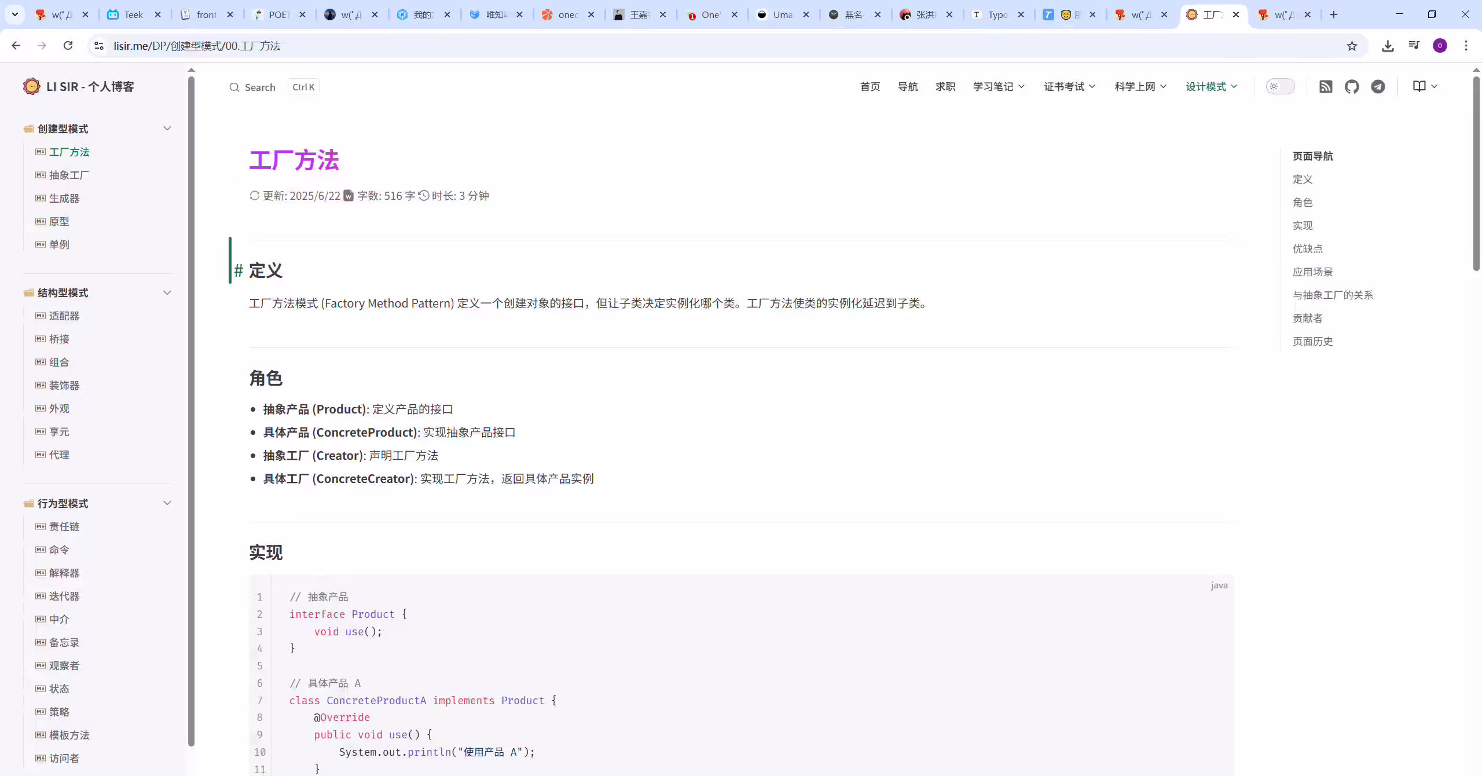Image resolution: width=1482 pixels, height=776 pixels.
Task: Open 原型 in the sidebar
Action: [59, 221]
